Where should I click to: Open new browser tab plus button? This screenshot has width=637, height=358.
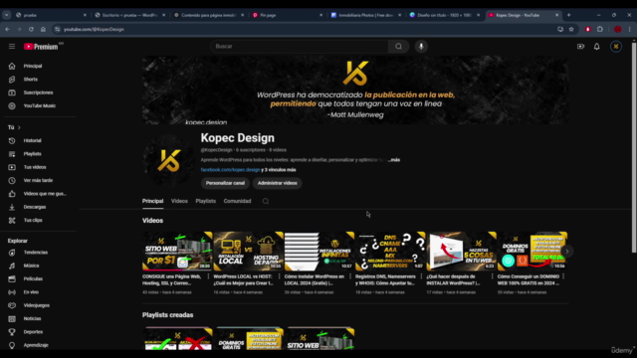[568, 15]
